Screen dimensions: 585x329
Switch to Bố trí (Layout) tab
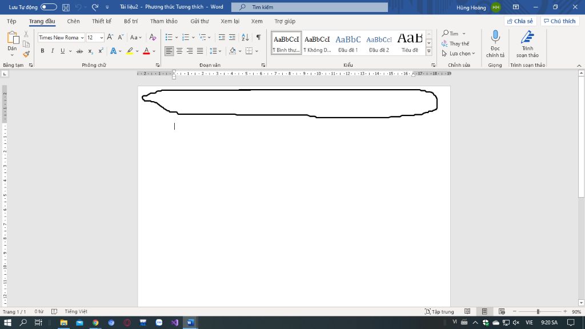point(131,21)
